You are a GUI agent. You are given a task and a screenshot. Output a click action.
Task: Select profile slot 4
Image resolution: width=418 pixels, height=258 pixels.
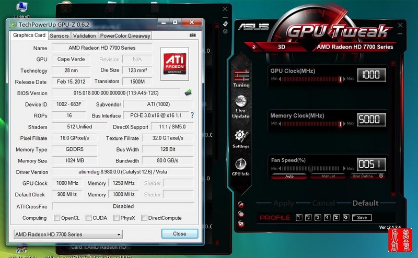tap(327, 217)
